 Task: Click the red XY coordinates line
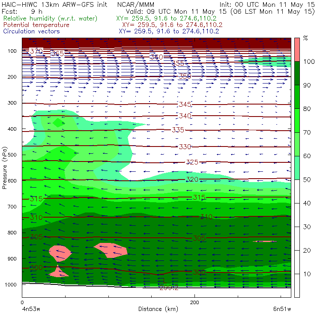coord(172,25)
